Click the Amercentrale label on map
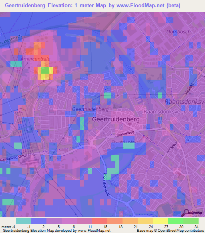This screenshot has height=233, width=205. 35,59
